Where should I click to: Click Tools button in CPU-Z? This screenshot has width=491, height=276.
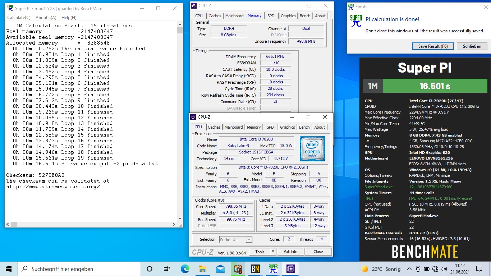(260, 252)
